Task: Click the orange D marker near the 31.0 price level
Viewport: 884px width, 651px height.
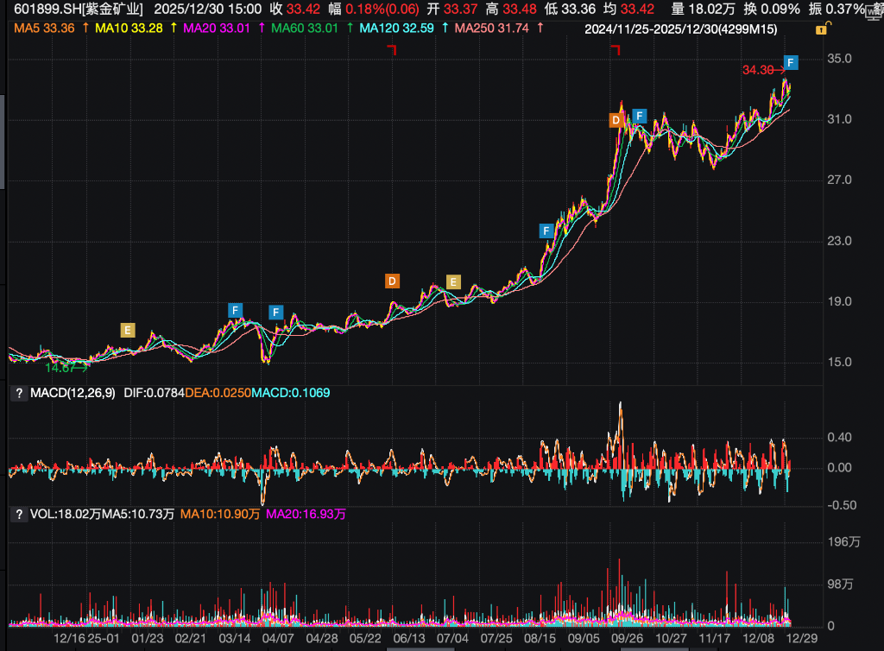Action: (616, 120)
